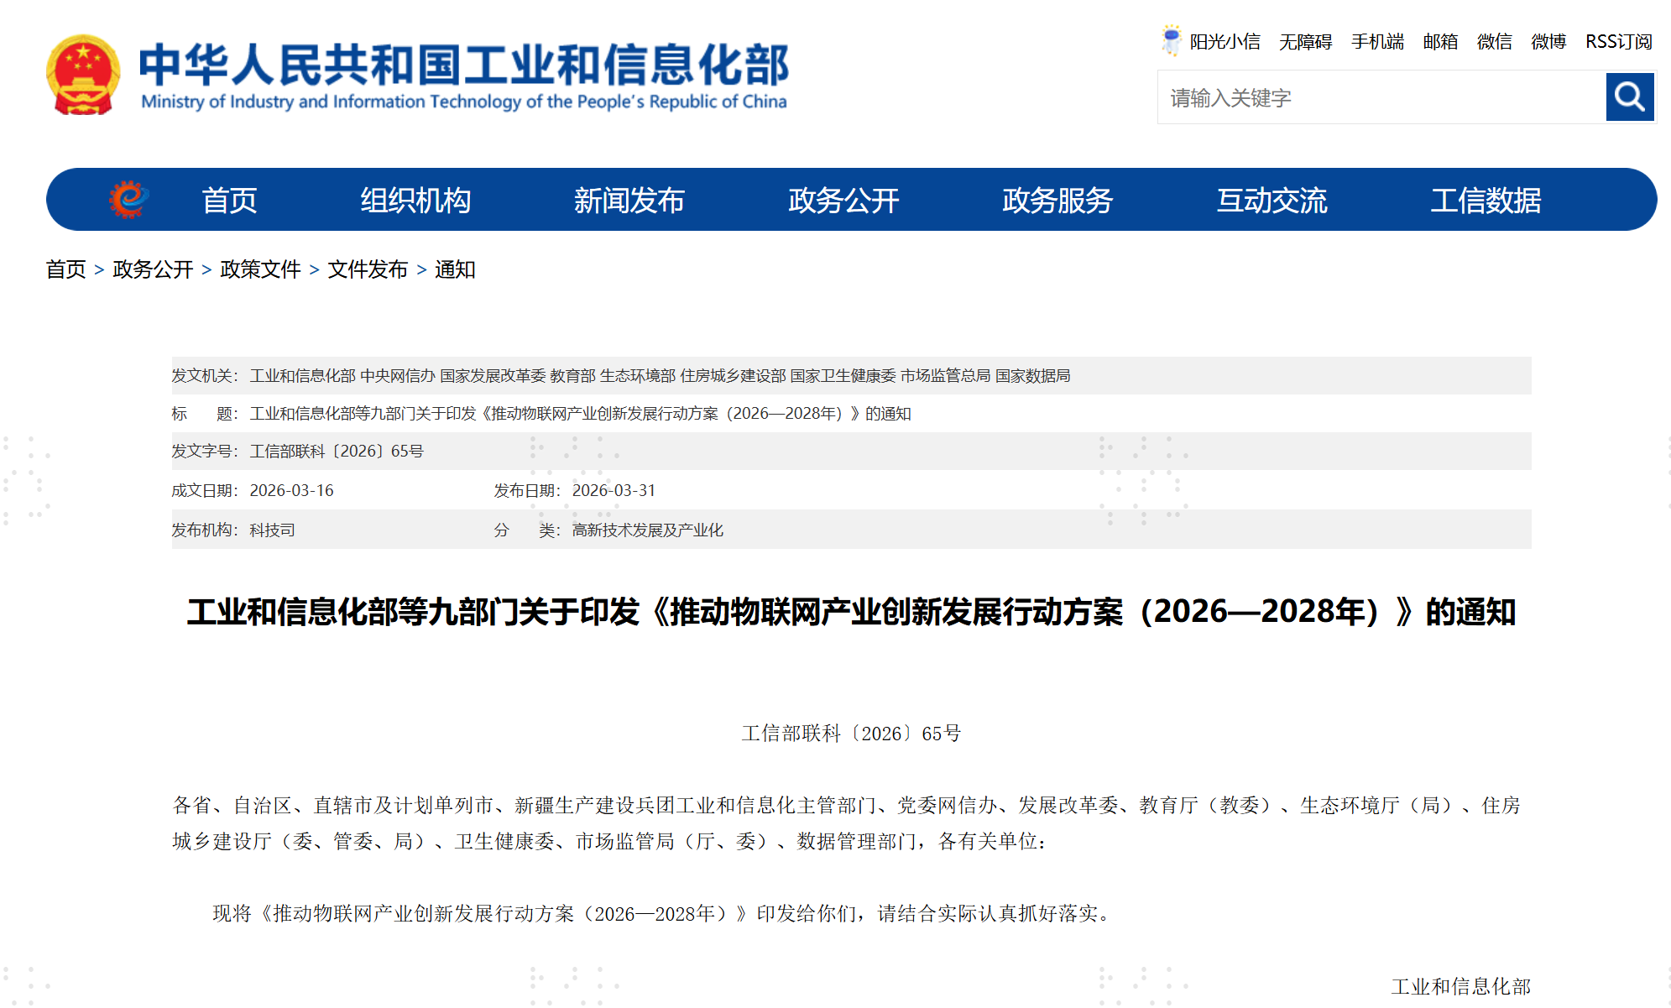Click the centered document number under the headline
The image size is (1671, 1008).
tap(851, 734)
